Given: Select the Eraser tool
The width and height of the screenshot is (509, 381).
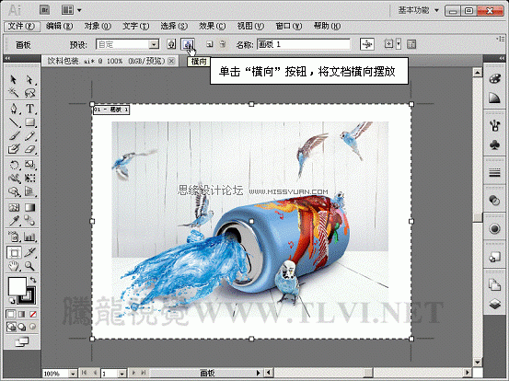Looking at the screenshot, I should click(29, 149).
